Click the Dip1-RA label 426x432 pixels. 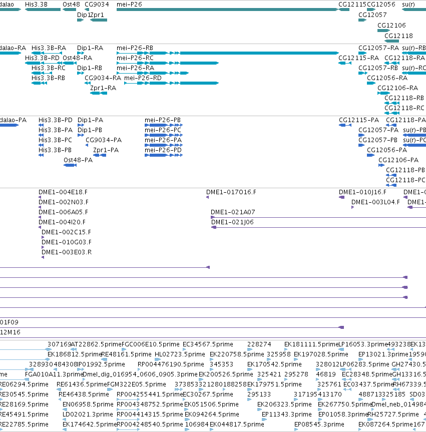[x=90, y=48]
